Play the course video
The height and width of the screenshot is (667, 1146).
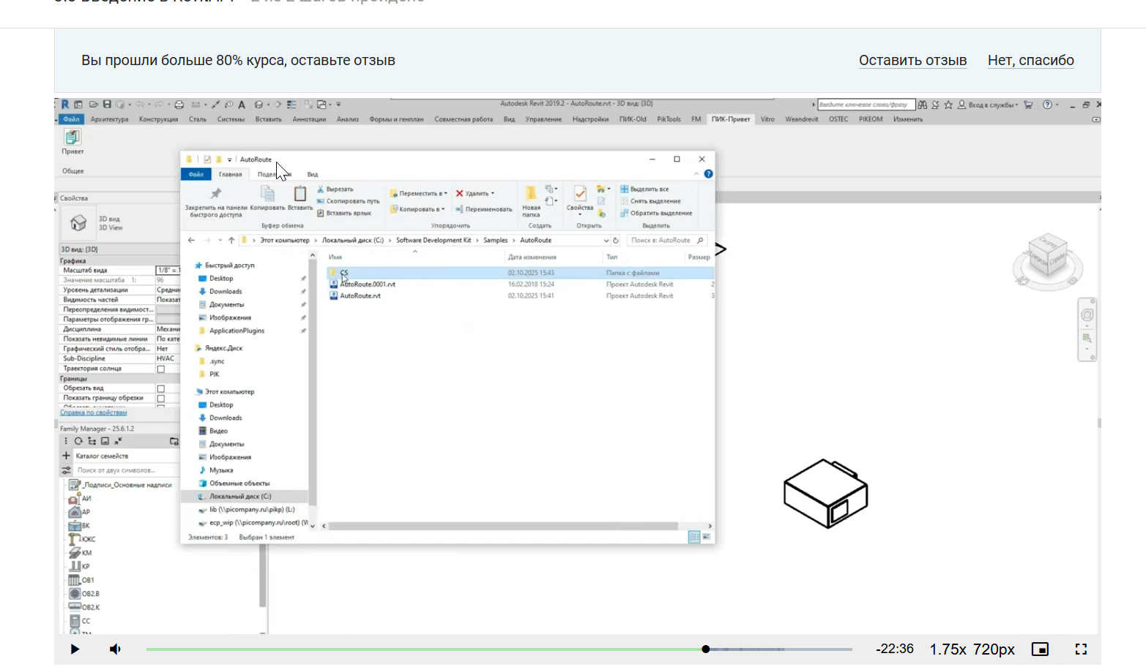tap(75, 649)
